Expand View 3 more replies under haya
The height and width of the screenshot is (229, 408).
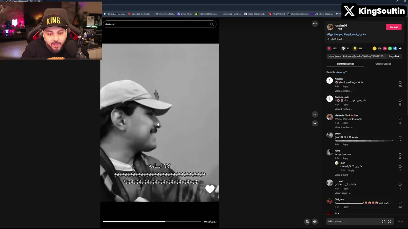pyautogui.click(x=343, y=175)
